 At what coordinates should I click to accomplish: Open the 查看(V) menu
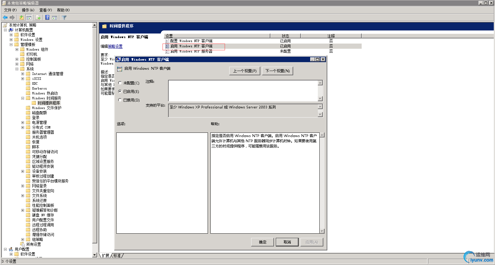[x=46, y=10]
